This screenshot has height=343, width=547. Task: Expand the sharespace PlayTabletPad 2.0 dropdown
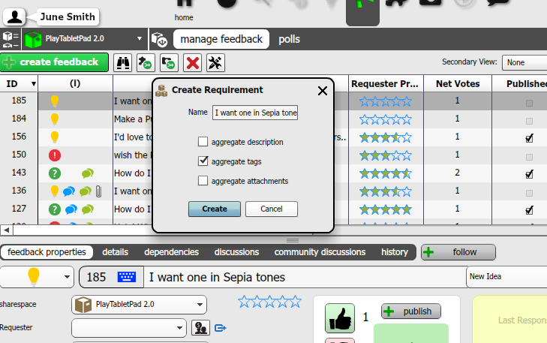point(139,304)
